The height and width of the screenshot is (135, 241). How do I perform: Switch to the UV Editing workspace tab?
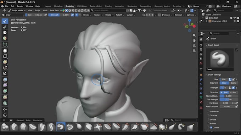pos(82,6)
